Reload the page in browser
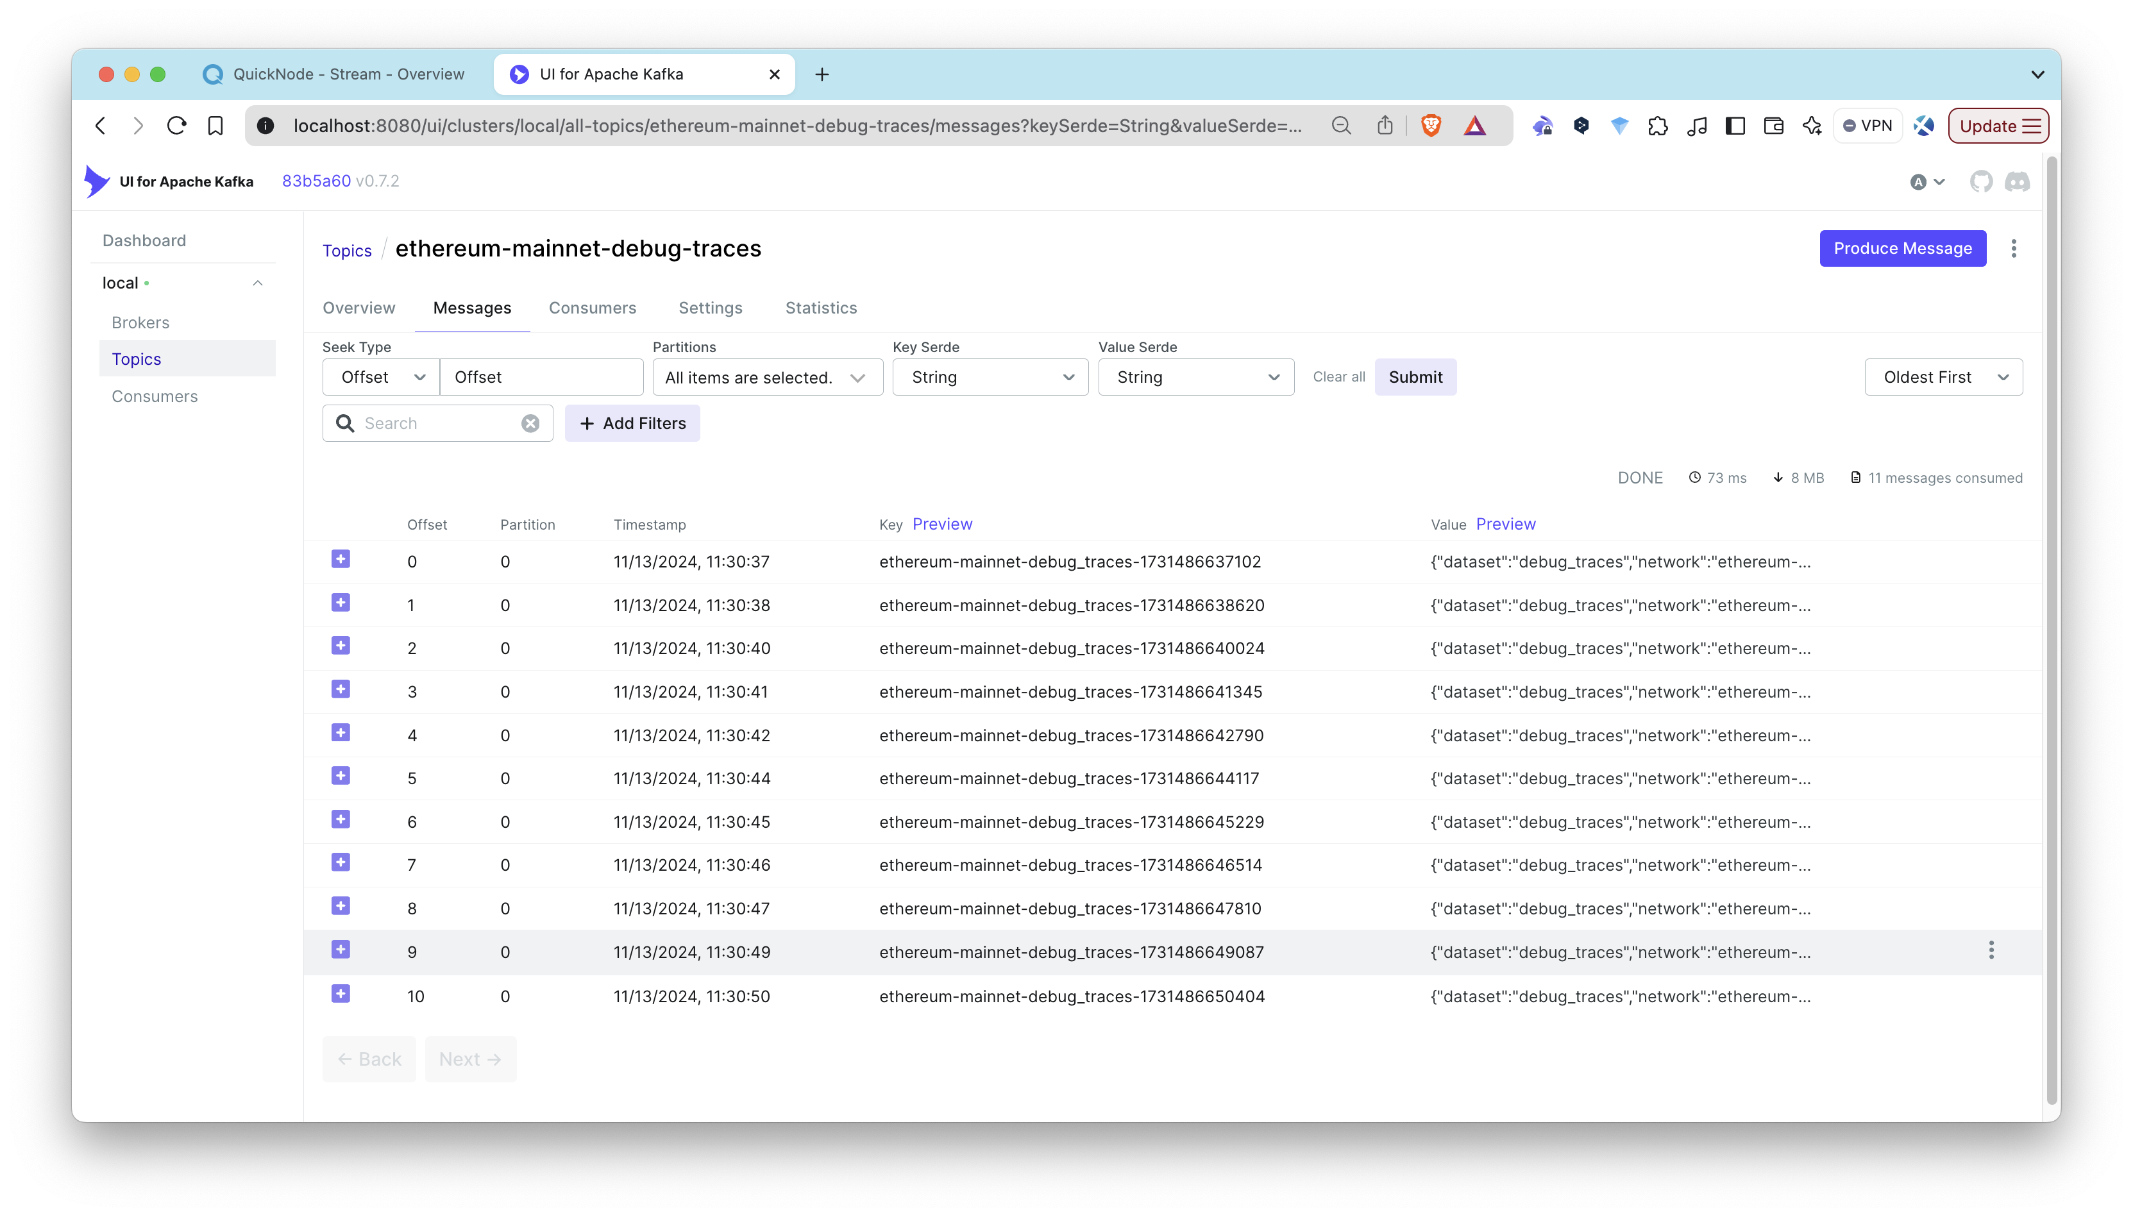Image resolution: width=2133 pixels, height=1217 pixels. click(x=176, y=126)
